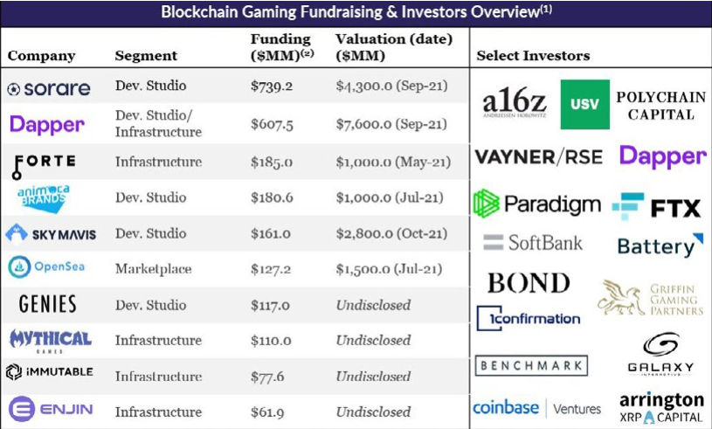Select the Galaxy Interactive logo
This screenshot has width=712, height=429.
(660, 354)
